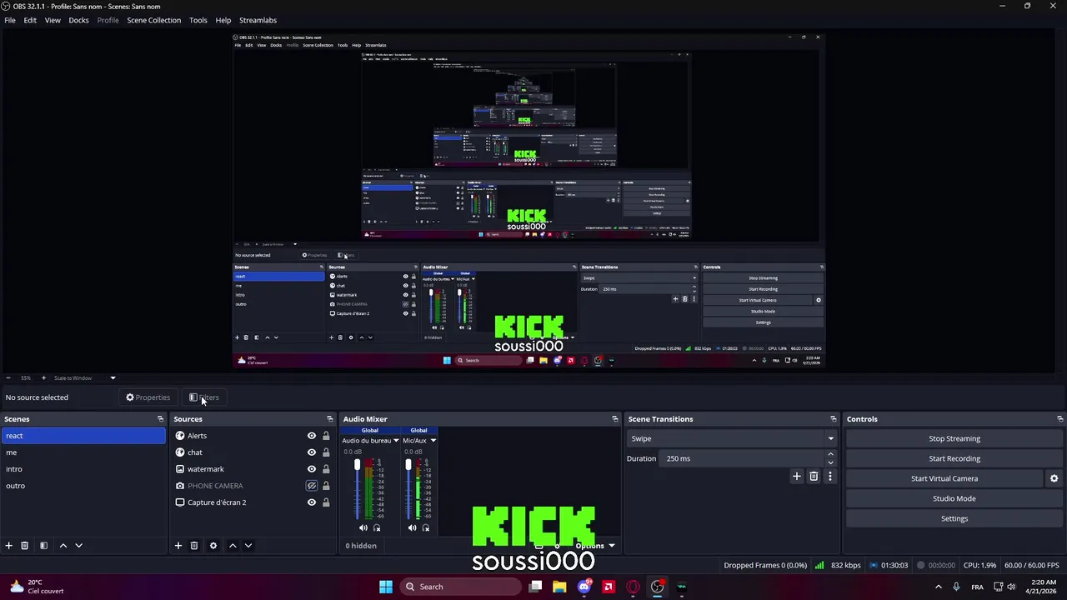Pop out the Scenes dock
The image size is (1067, 600).
[161, 419]
